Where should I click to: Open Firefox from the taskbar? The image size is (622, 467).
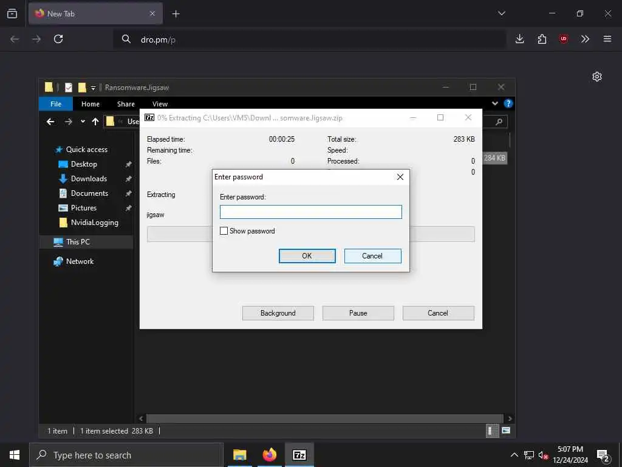(x=269, y=455)
